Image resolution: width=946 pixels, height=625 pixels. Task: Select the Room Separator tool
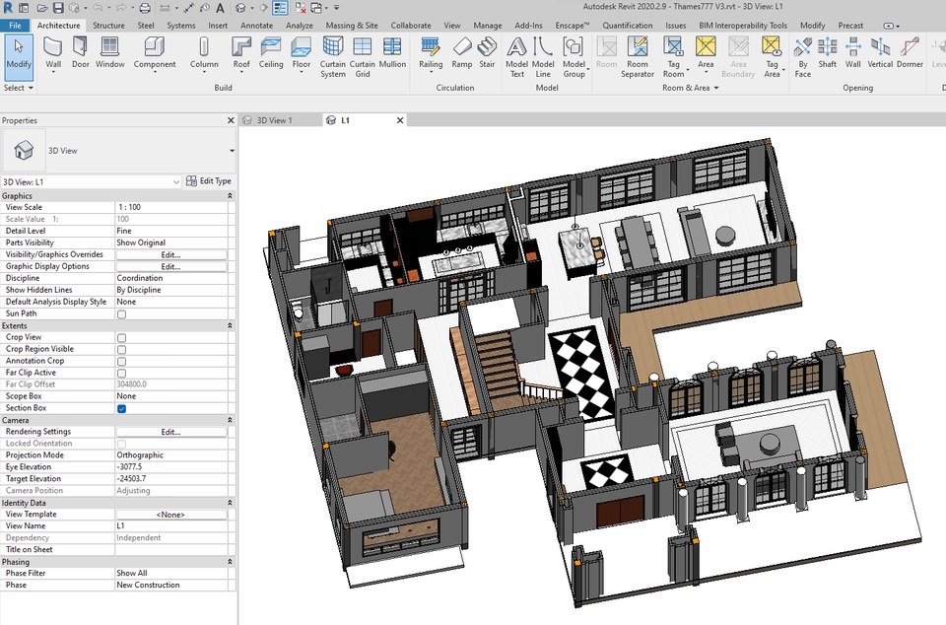[638, 57]
